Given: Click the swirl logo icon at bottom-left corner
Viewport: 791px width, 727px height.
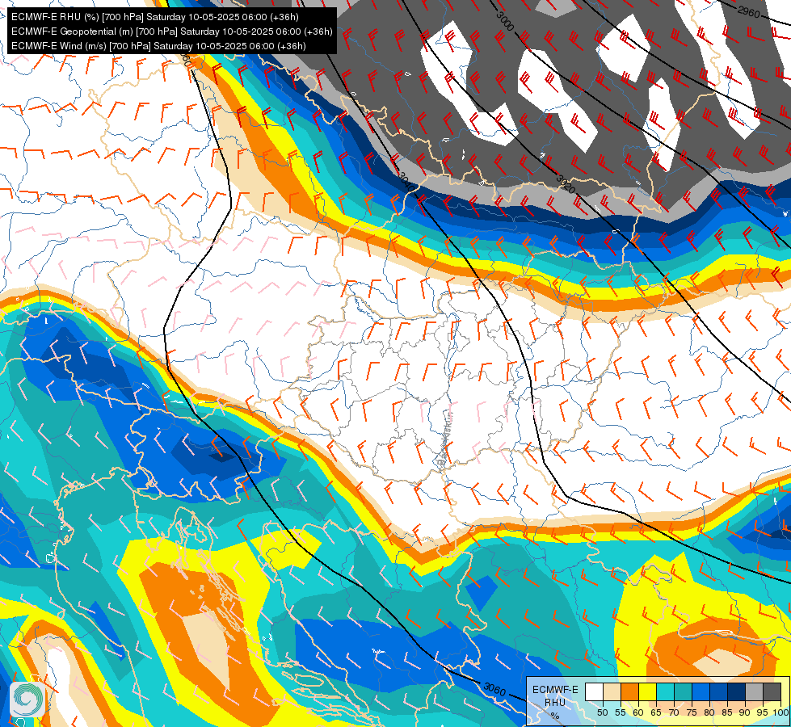Looking at the screenshot, I should pos(27,699).
